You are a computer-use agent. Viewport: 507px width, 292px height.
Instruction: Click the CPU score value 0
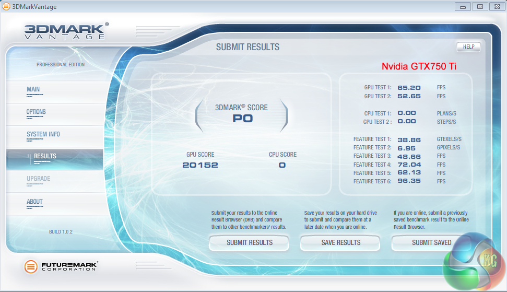282,165
